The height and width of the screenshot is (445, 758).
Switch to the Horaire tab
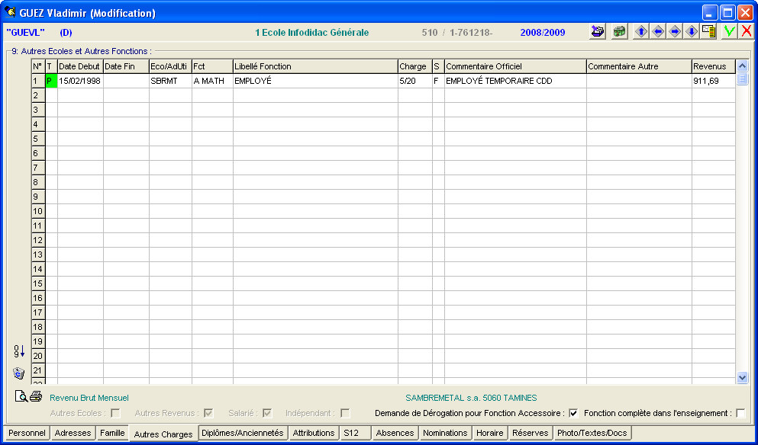click(x=490, y=433)
